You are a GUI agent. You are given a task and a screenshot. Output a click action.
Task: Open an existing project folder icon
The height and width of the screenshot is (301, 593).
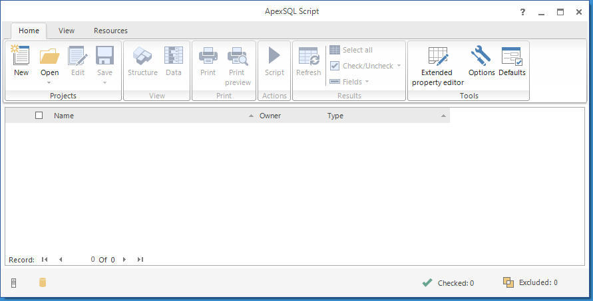[x=49, y=56]
